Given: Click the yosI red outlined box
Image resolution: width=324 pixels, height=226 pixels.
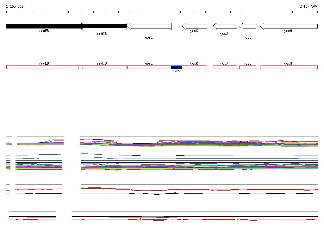Looking at the screenshot, I should [x=248, y=67].
